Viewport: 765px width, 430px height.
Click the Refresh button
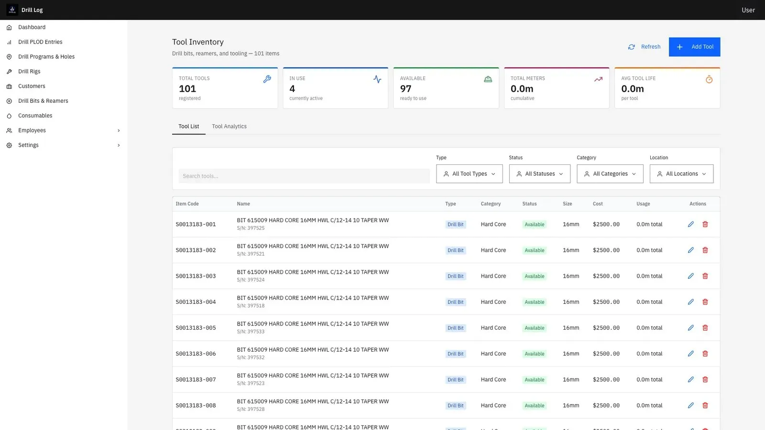pyautogui.click(x=644, y=47)
